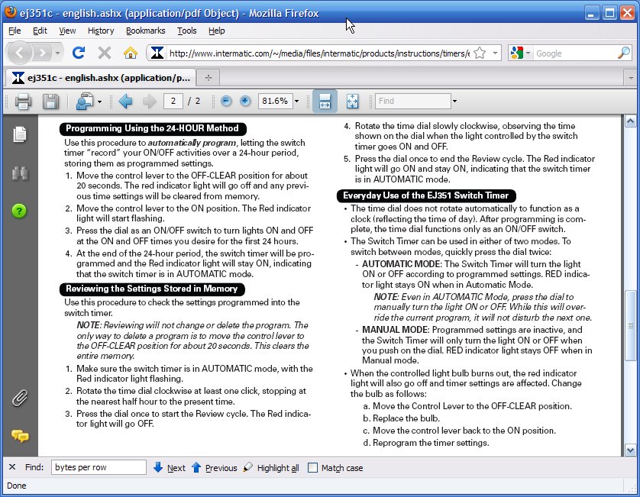
Task: Click the Intermatic site identity icon in address bar
Action: tap(157, 53)
